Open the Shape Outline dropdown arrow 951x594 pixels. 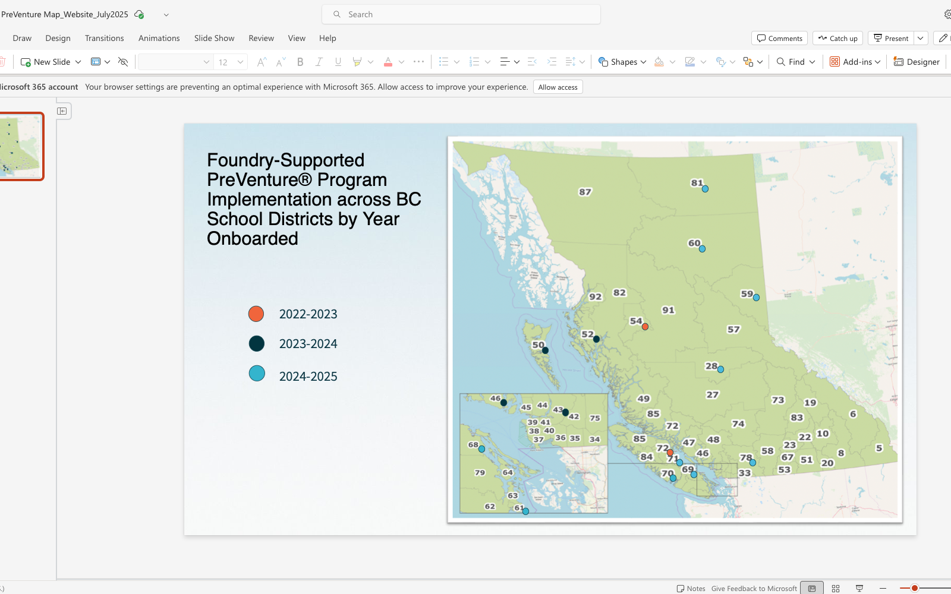704,62
